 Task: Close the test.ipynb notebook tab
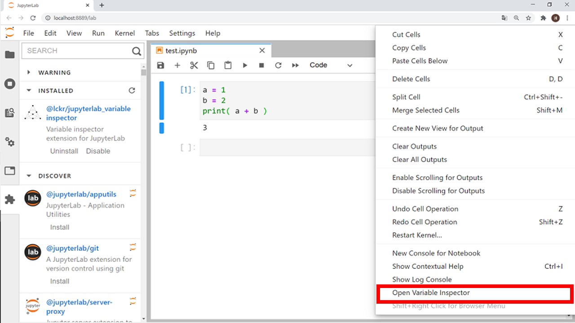coord(262,51)
